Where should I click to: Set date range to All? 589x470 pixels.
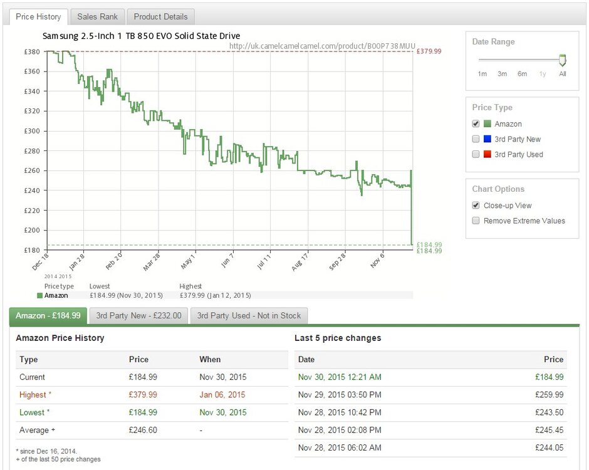point(562,74)
